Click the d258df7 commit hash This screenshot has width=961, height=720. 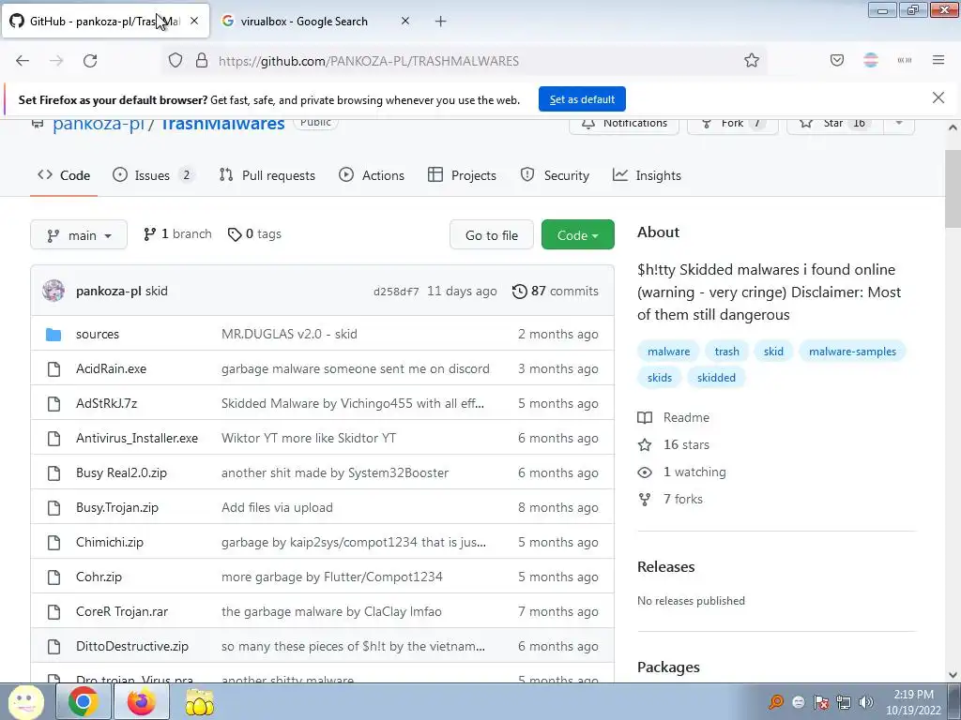tap(396, 292)
